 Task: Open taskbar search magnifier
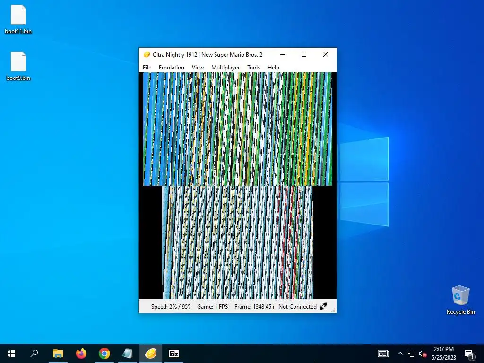[x=34, y=354]
